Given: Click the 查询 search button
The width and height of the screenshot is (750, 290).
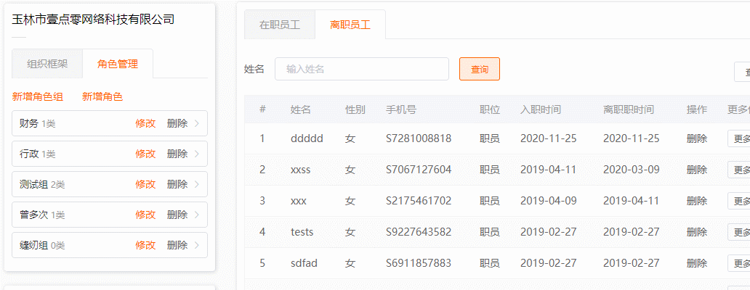Looking at the screenshot, I should click(480, 70).
